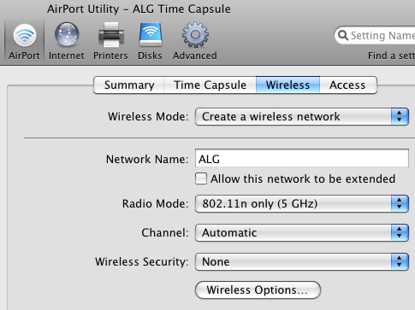This screenshot has height=310, width=415.
Task: Select the Wireless tab
Action: point(288,85)
